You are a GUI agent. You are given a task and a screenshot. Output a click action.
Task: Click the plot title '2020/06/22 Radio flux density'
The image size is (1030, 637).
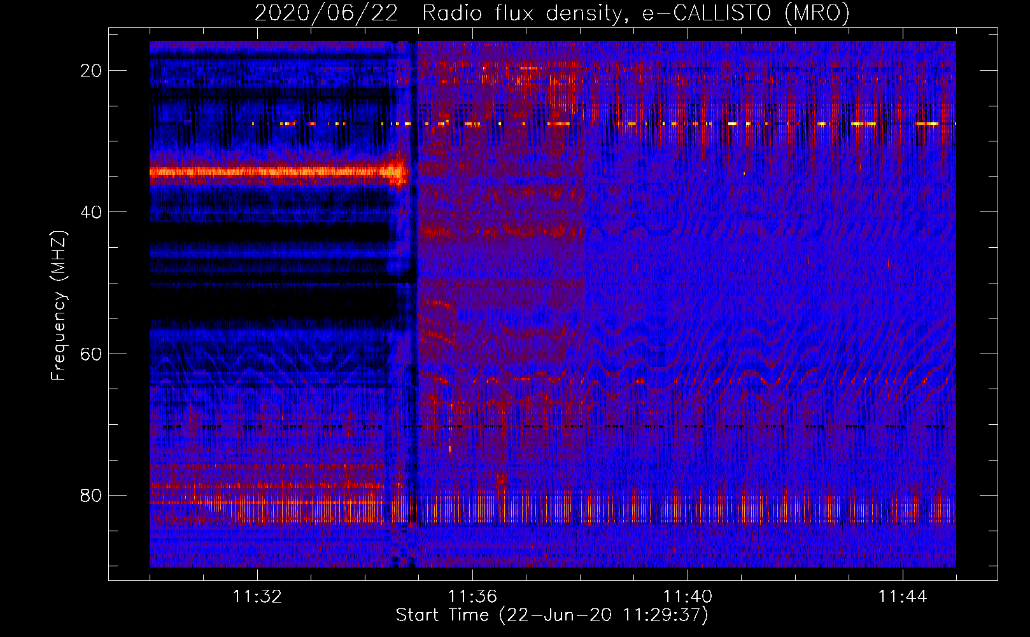click(x=552, y=13)
